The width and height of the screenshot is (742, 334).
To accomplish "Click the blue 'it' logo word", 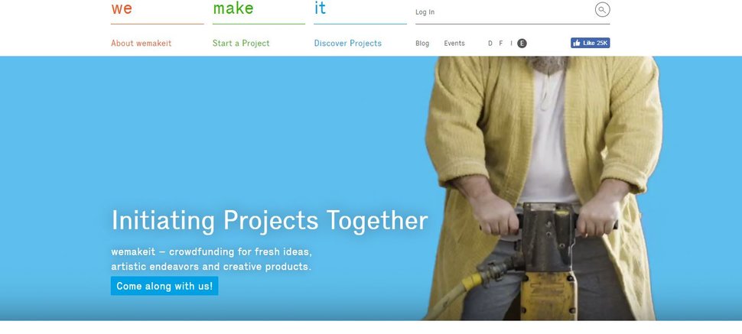I will click(x=320, y=8).
